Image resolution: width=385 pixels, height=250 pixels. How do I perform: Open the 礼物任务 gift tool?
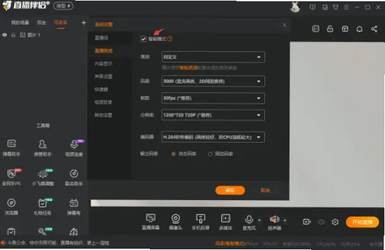pyautogui.click(x=42, y=206)
